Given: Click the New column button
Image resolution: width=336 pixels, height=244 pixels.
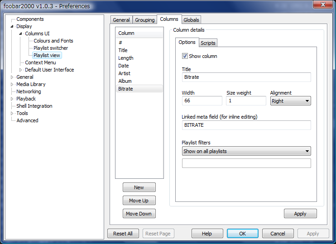Looking at the screenshot, I should coord(139,187).
